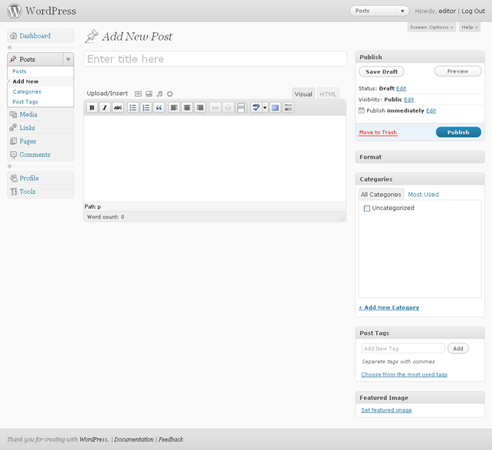Edit the post Status
Screen dimensions: 492x450
401,88
